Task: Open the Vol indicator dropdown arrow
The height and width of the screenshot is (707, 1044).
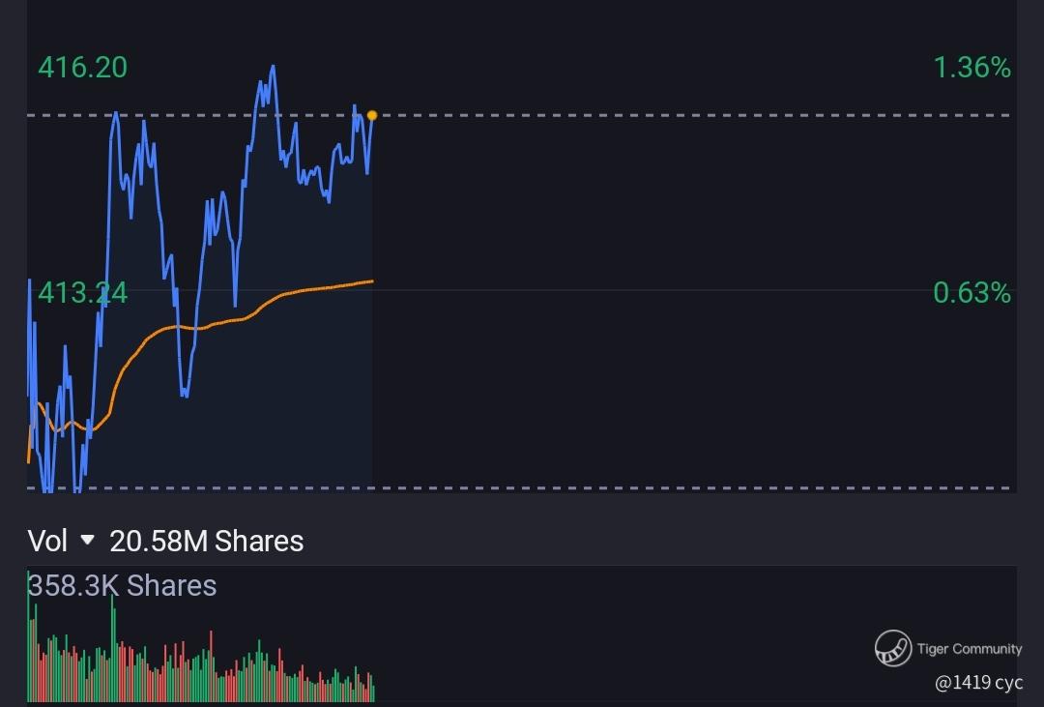Action: pos(88,541)
